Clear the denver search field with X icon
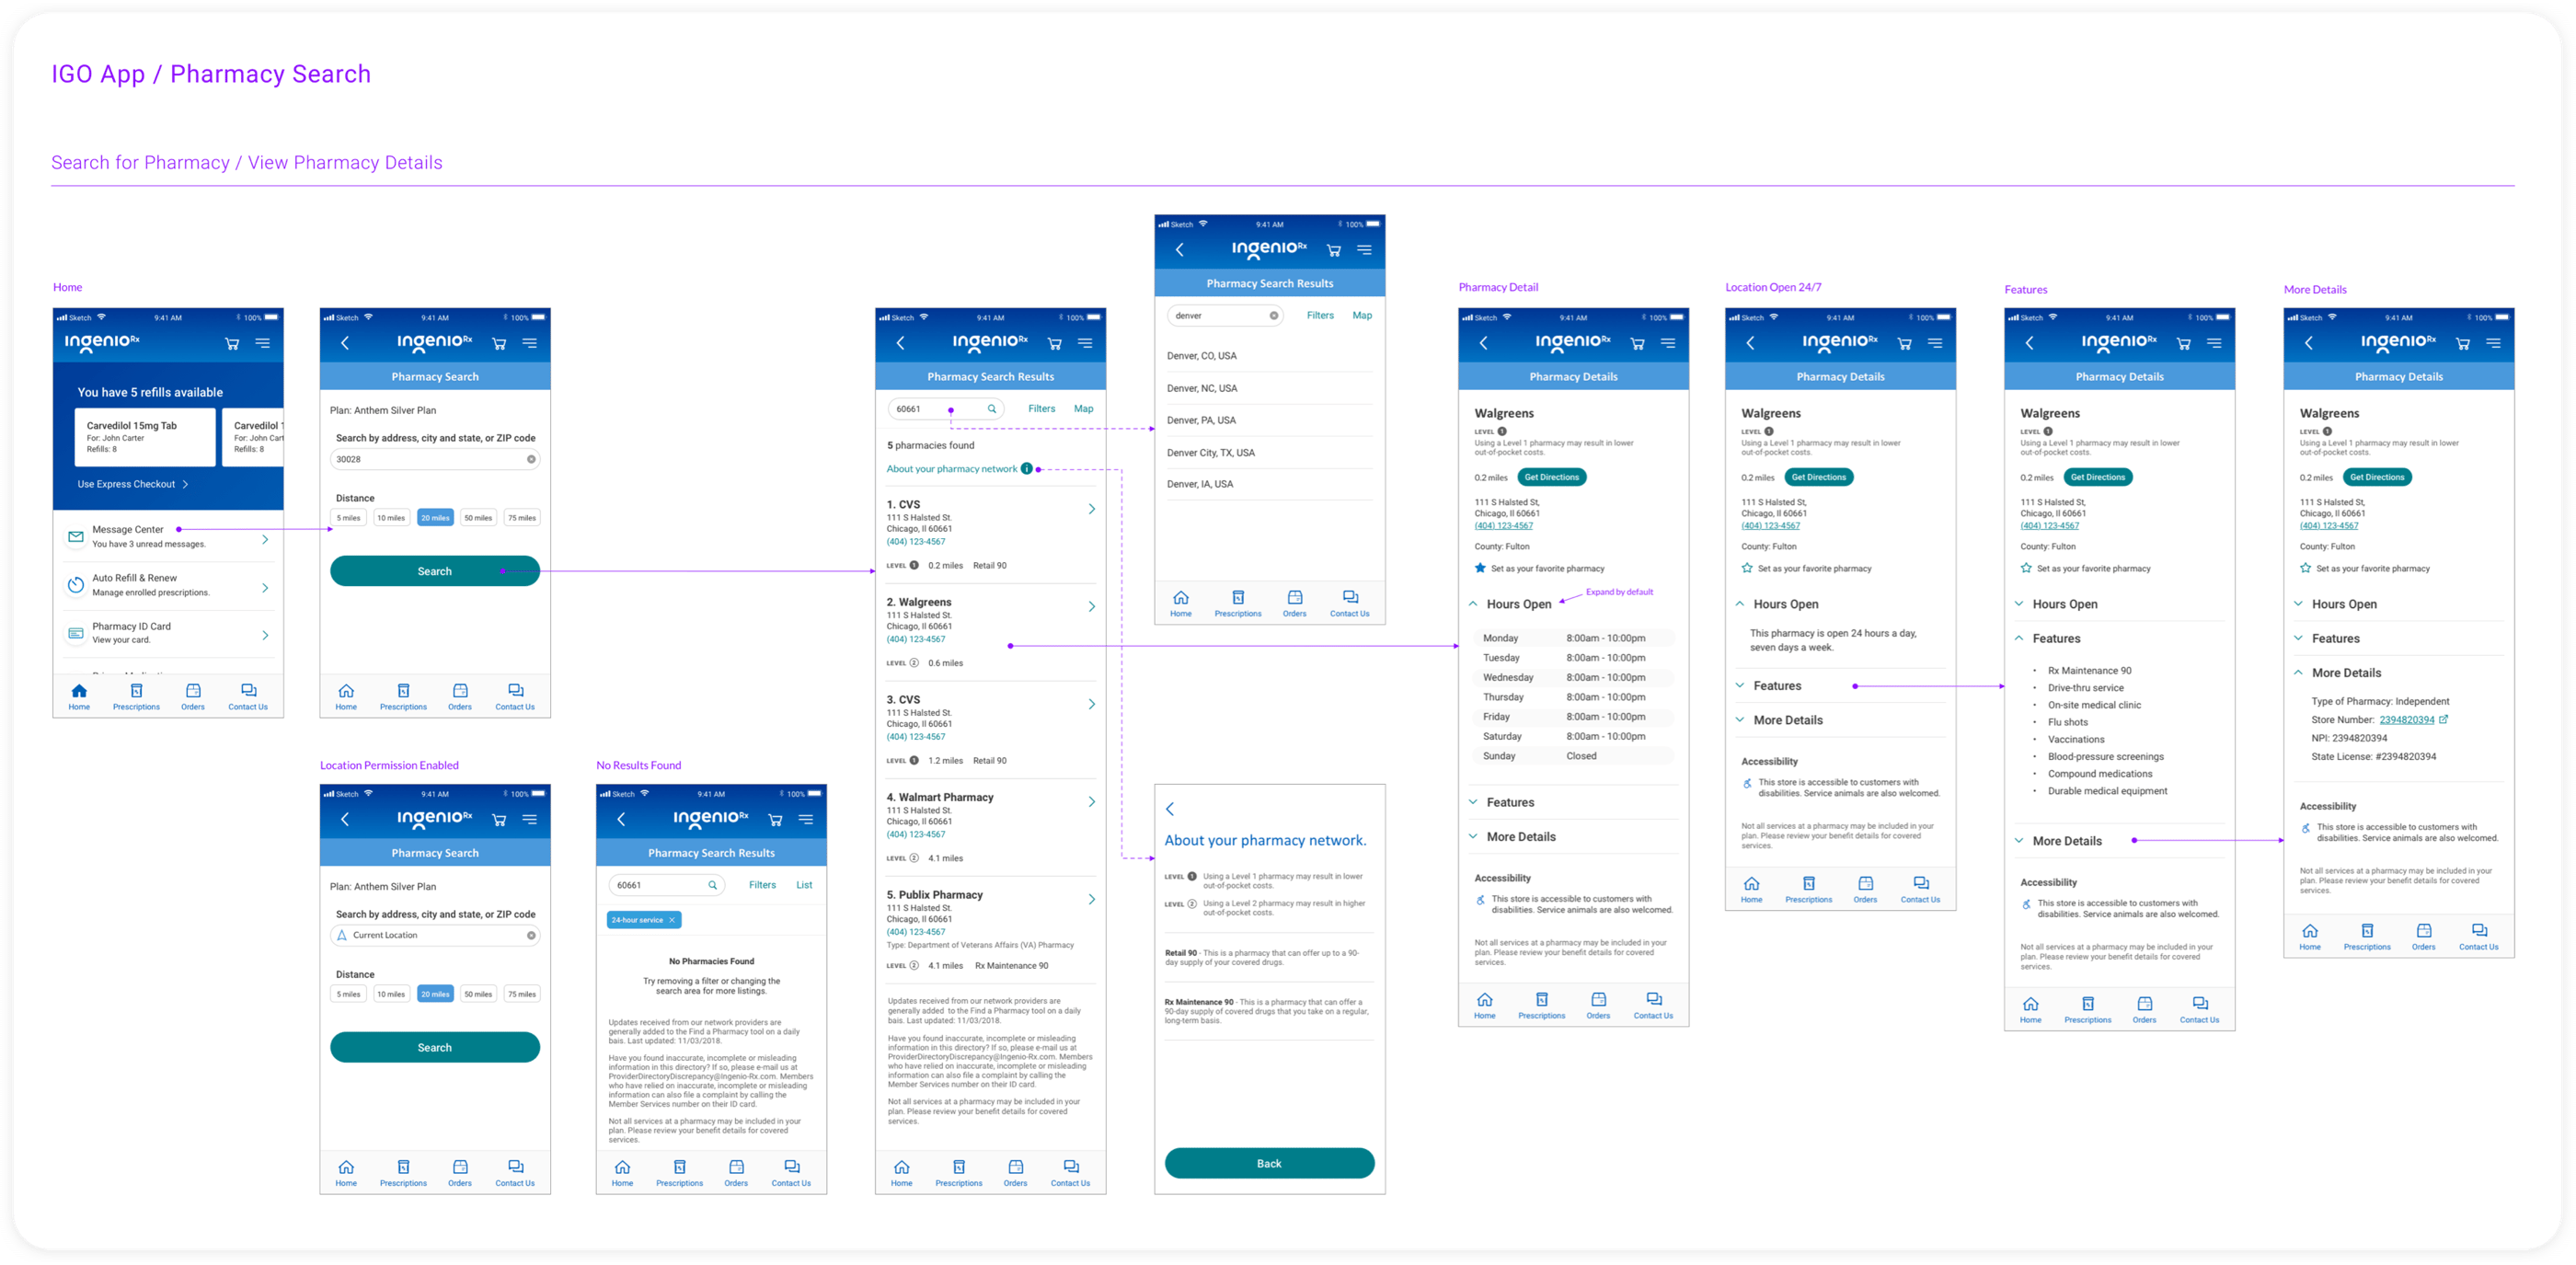The image size is (2576, 1265). click(1273, 316)
